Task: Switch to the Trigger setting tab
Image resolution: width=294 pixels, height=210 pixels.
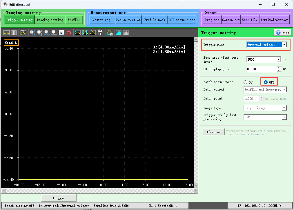Action: (19, 20)
